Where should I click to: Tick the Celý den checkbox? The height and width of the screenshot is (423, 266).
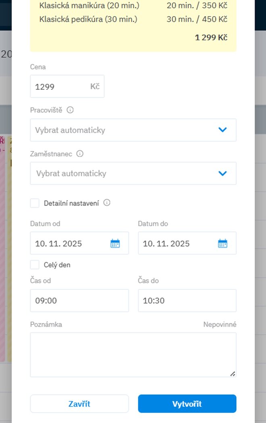(x=35, y=265)
